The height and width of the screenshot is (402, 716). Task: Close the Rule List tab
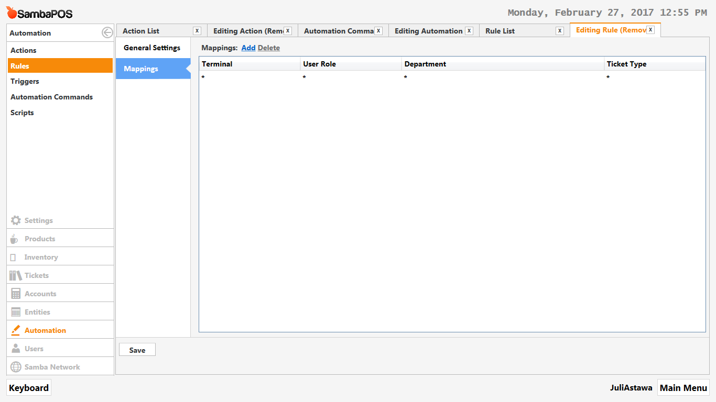[560, 31]
